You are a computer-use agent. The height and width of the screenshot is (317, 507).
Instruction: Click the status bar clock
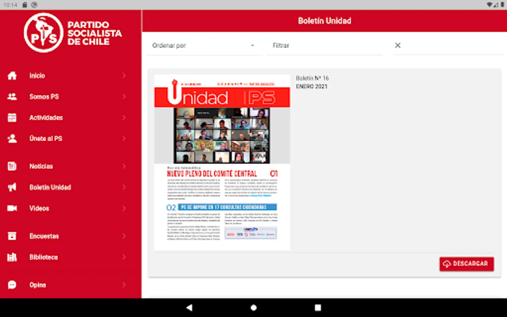pyautogui.click(x=10, y=5)
